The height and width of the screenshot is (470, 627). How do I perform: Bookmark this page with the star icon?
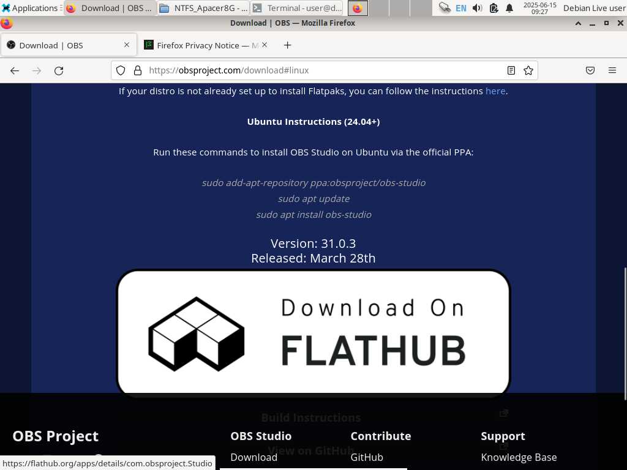coord(528,71)
